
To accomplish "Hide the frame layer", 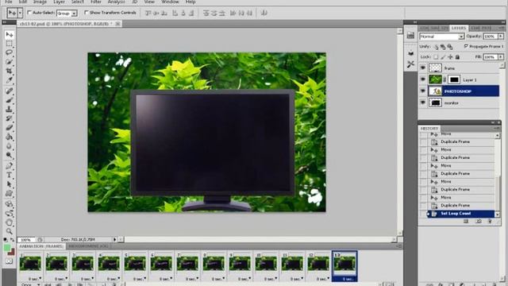I will [x=423, y=68].
